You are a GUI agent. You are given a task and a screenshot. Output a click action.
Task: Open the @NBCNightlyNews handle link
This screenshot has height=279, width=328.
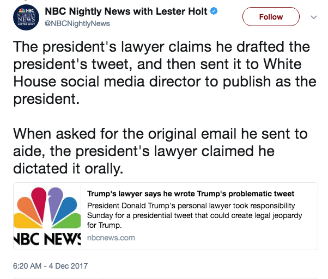point(77,23)
